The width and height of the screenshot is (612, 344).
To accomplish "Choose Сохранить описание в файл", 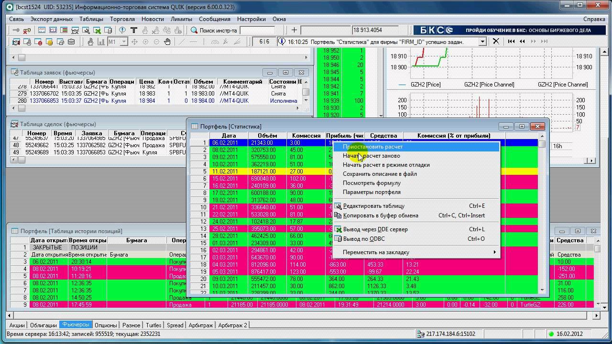I will (x=416, y=174).
